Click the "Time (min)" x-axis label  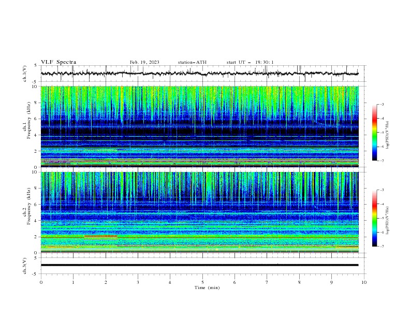point(207,287)
